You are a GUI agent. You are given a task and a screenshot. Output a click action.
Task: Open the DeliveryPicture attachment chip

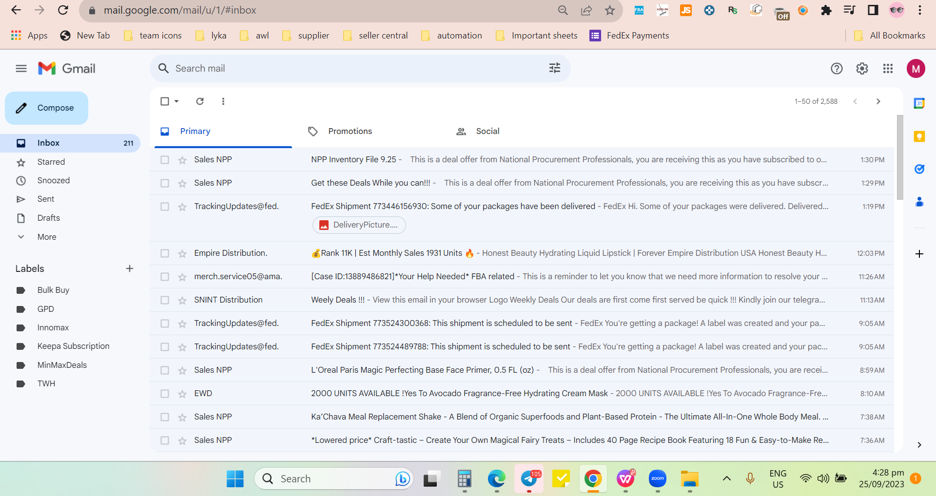click(x=359, y=225)
